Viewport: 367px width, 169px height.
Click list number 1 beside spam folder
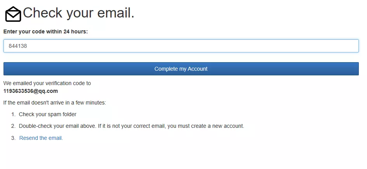pos(13,115)
